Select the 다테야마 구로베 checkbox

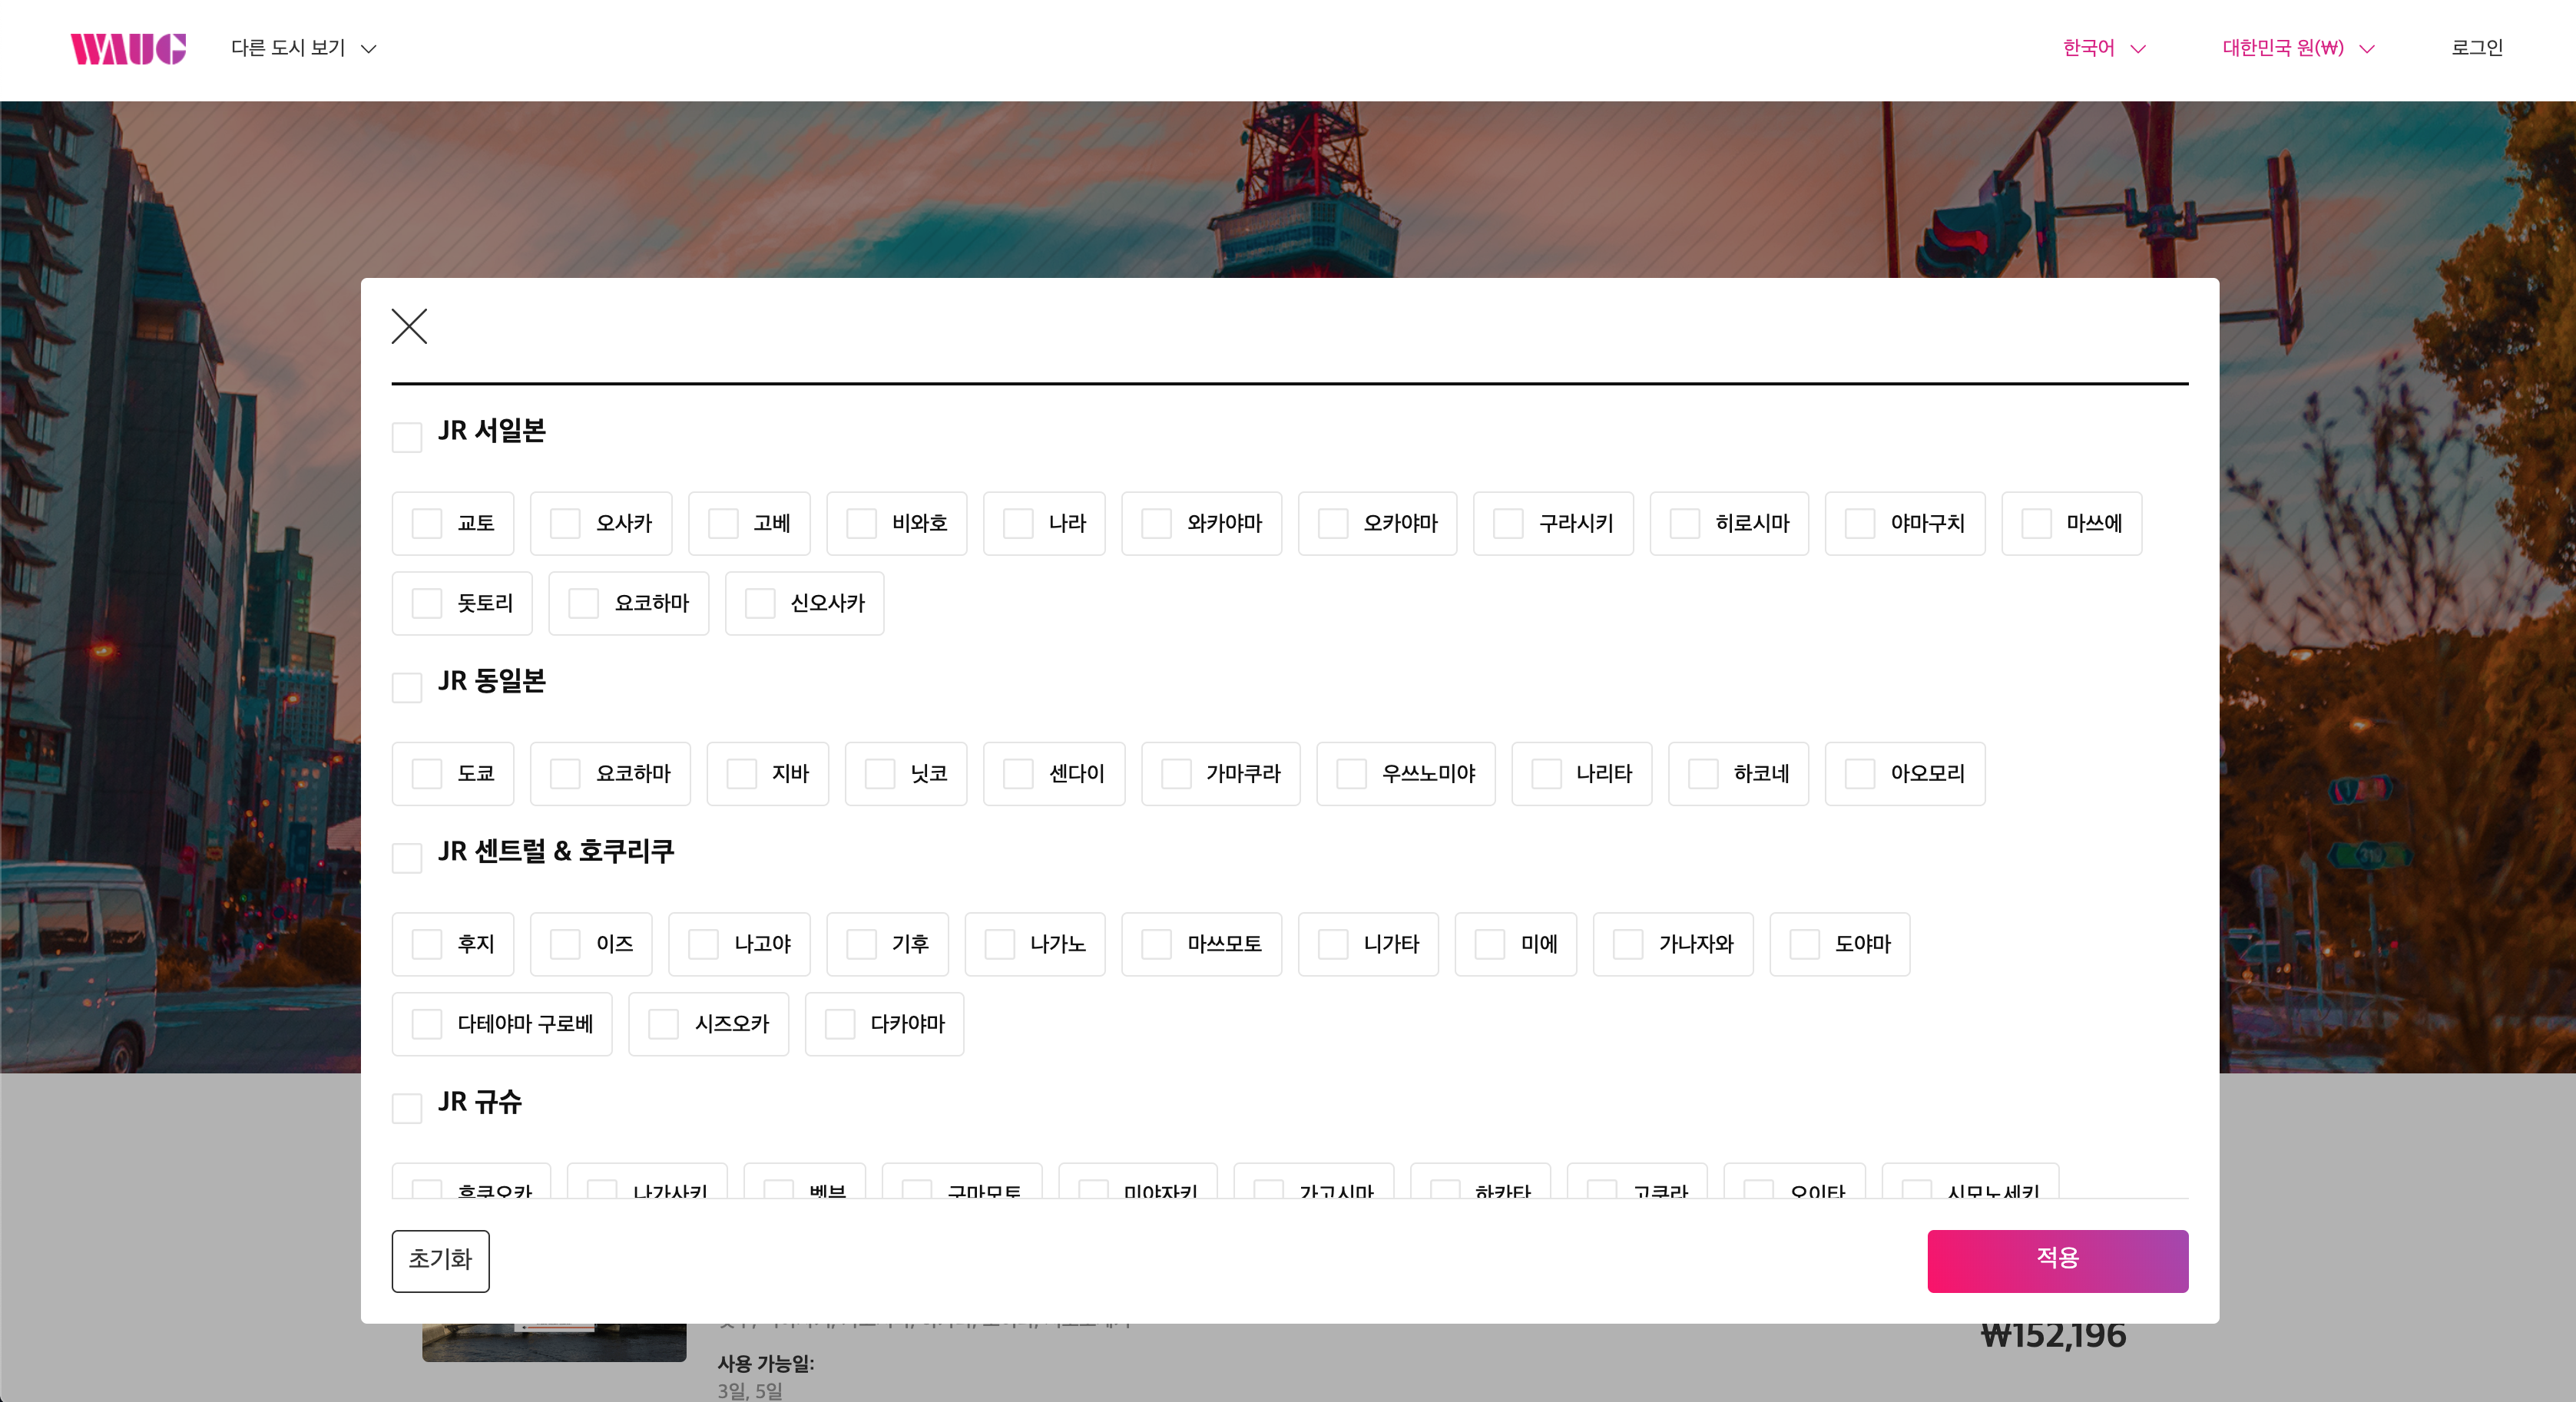pos(427,1023)
